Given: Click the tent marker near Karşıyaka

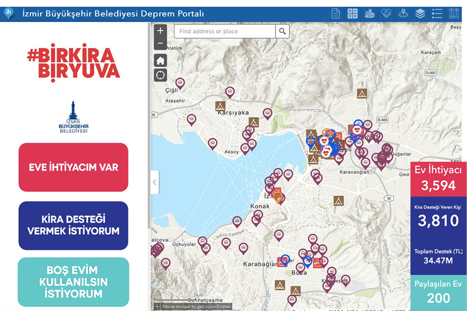Looking at the screenshot, I should tap(221, 106).
